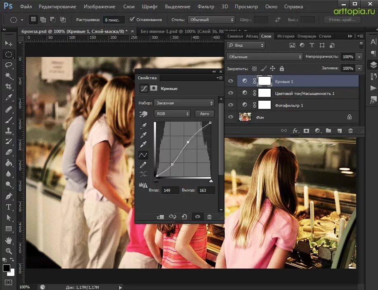Select the Magic Wand tool
The image size is (378, 290).
[9, 76]
